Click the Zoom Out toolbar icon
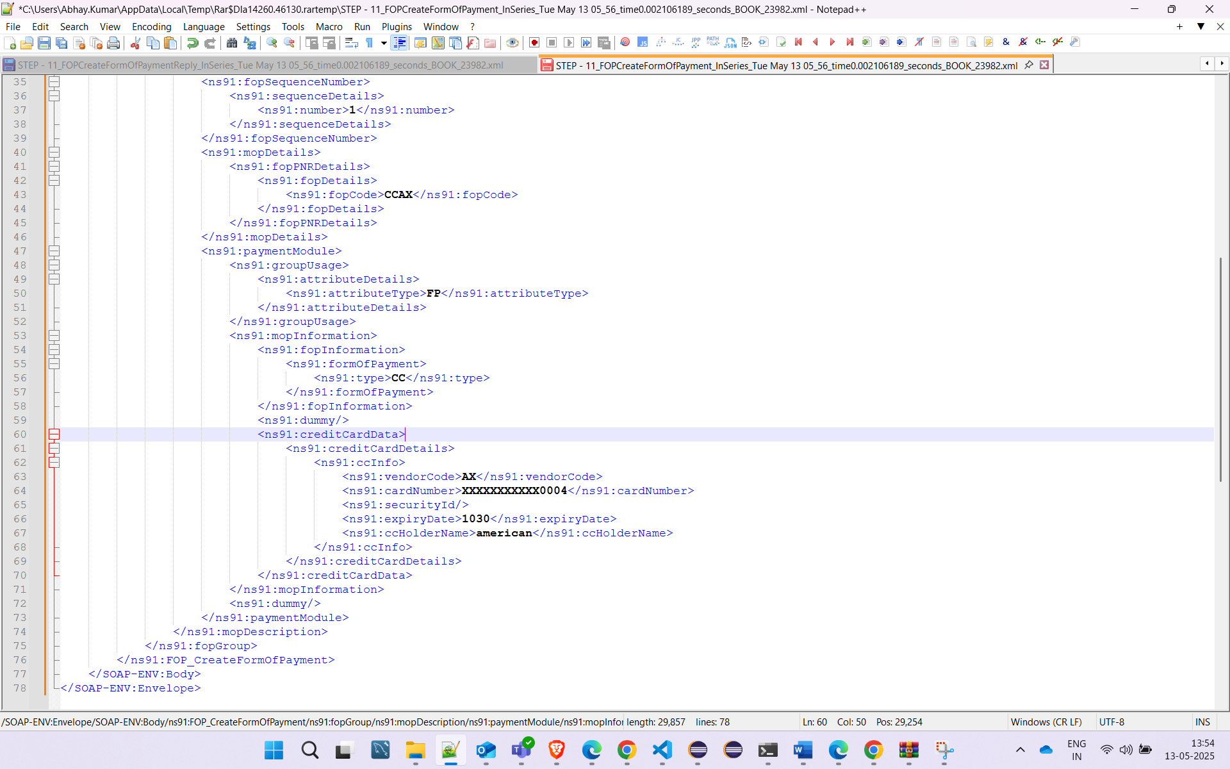The width and height of the screenshot is (1230, 769). coord(289,43)
